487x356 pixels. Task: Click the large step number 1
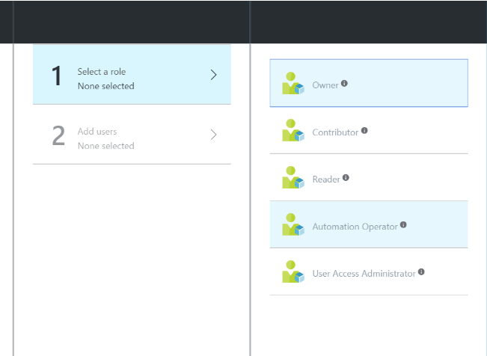[x=57, y=76]
